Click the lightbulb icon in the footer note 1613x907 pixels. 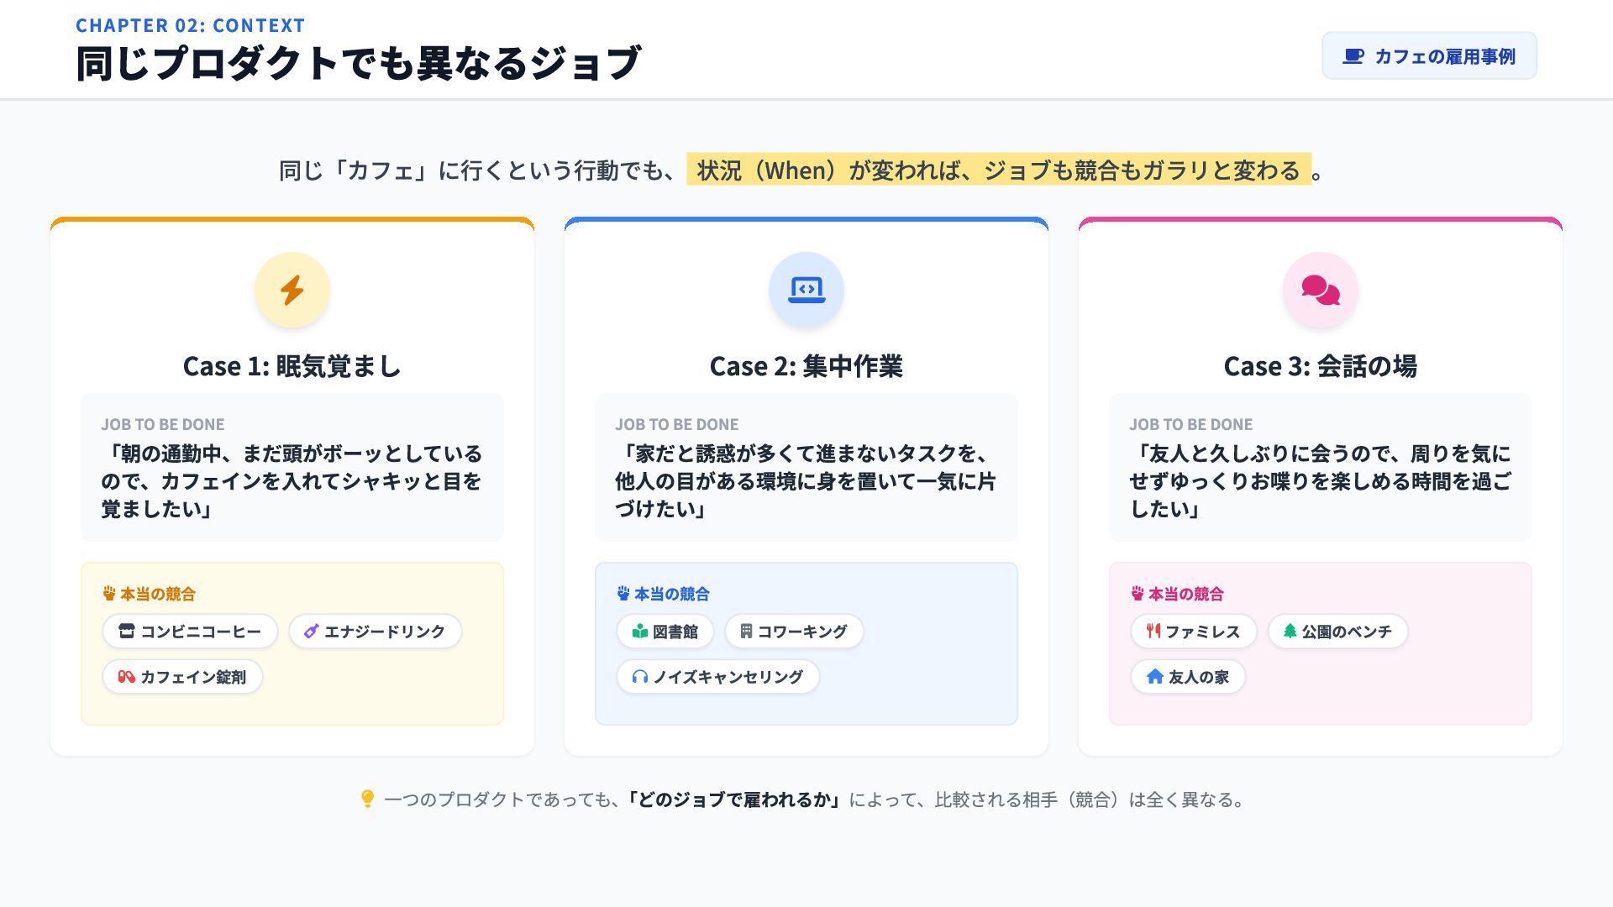(367, 799)
